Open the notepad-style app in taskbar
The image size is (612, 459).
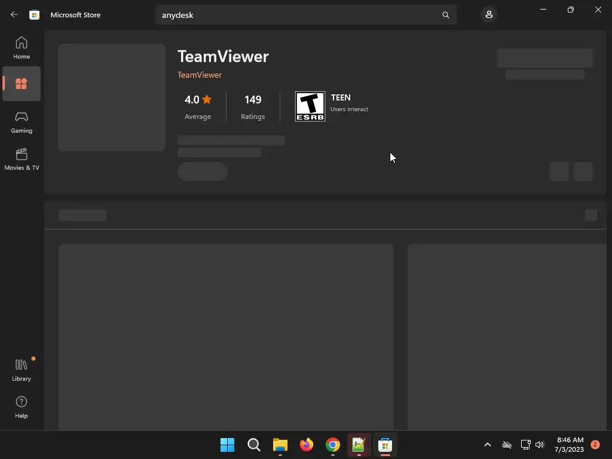tap(359, 445)
